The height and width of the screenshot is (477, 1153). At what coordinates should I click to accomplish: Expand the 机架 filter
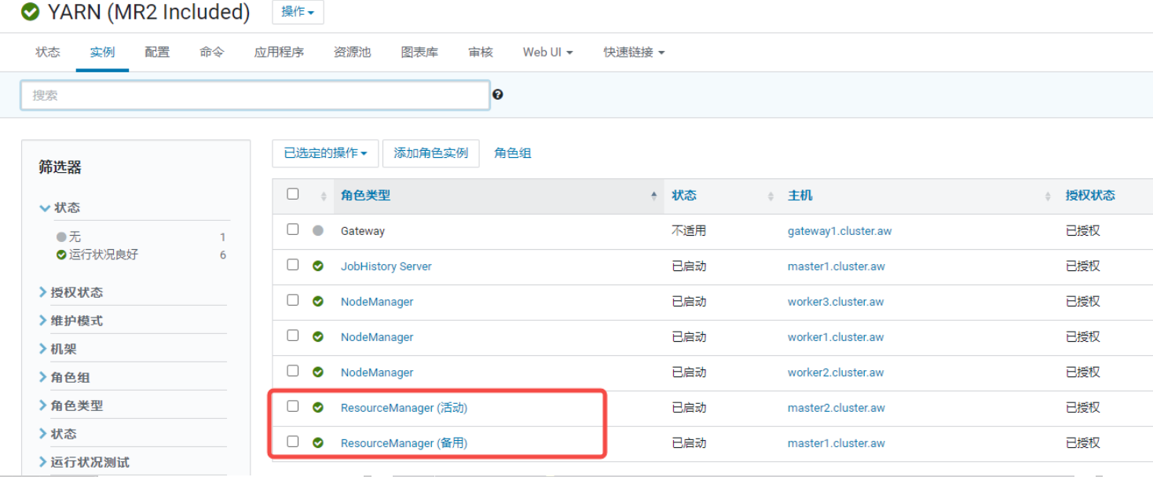tap(58, 349)
